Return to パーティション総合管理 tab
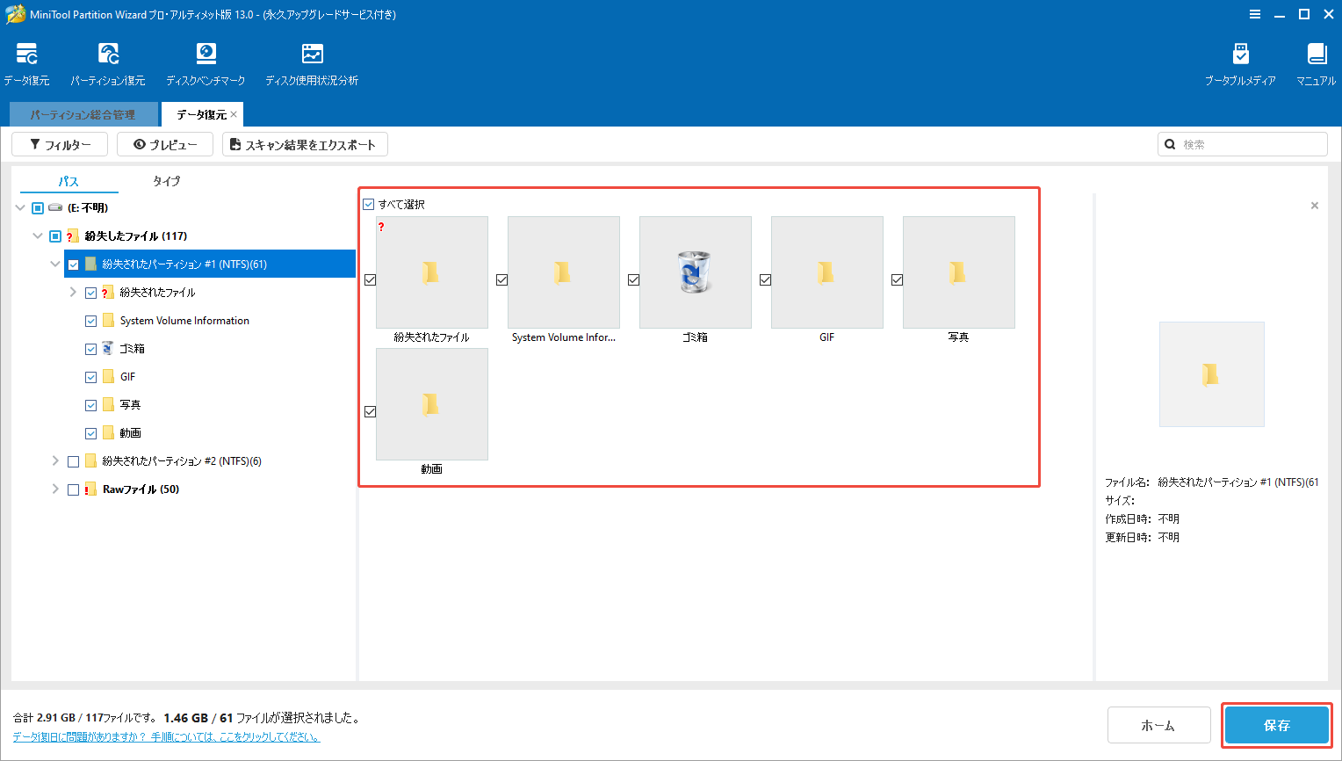Screen dimensions: 1342x761 pos(83,114)
